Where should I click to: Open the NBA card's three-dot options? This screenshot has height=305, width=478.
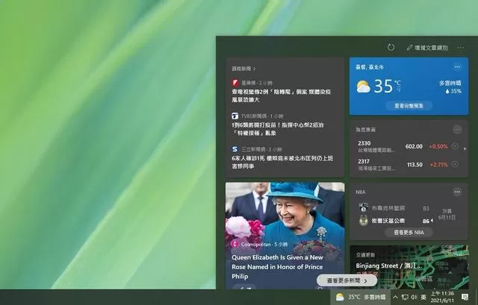pyautogui.click(x=457, y=192)
